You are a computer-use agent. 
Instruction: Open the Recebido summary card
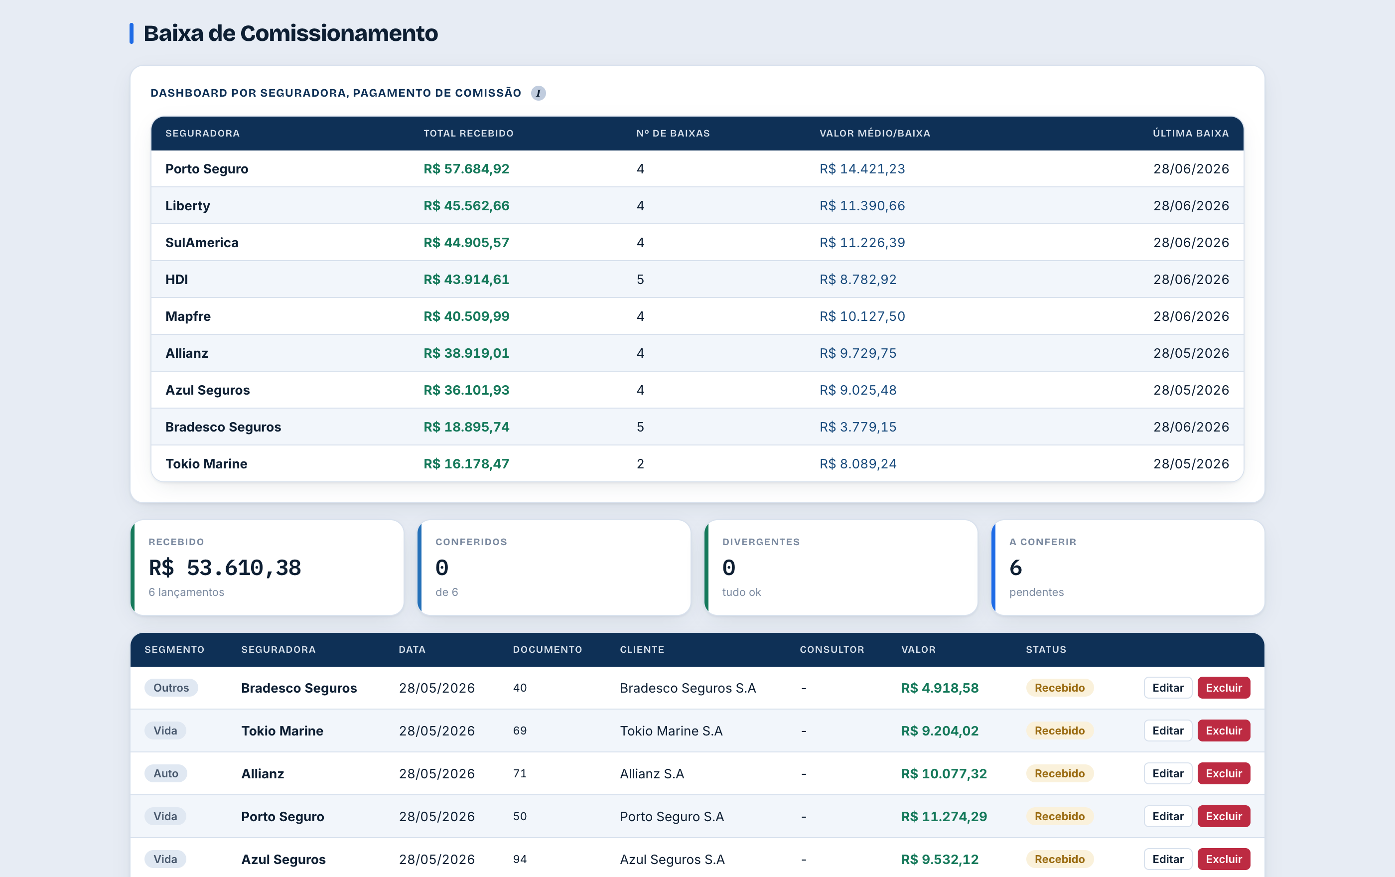tap(267, 568)
